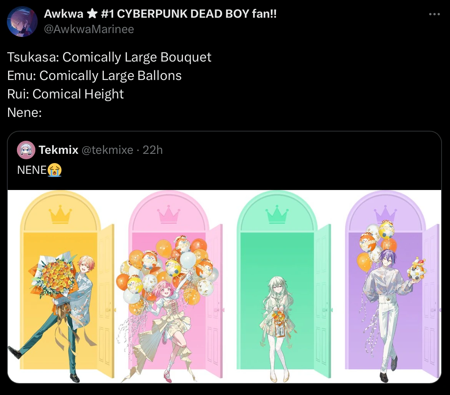Click the crying emoji after NENE
The height and width of the screenshot is (395, 450).
tap(55, 170)
